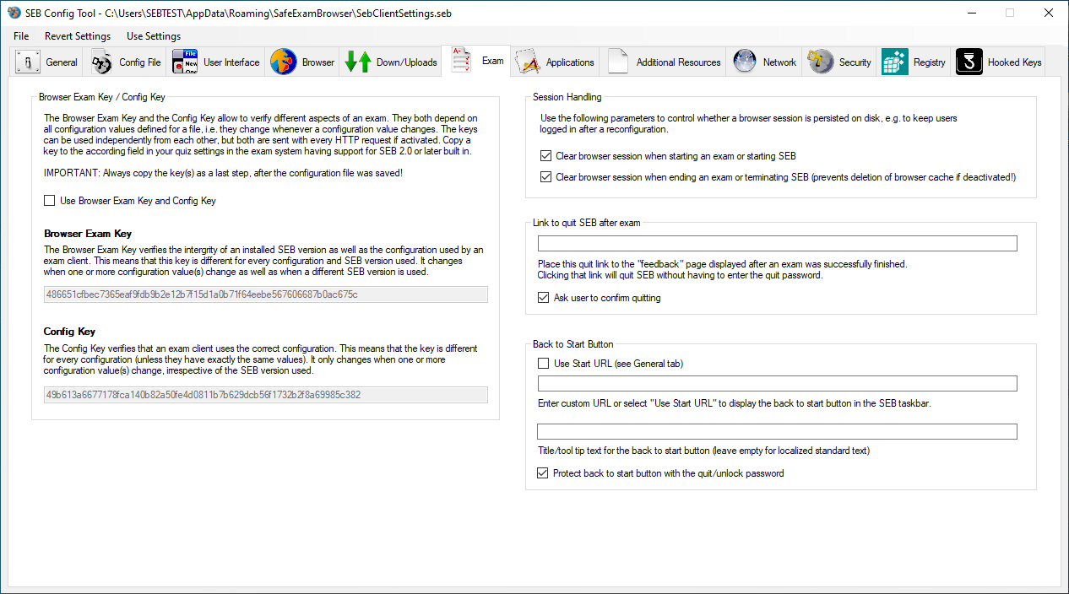The width and height of the screenshot is (1069, 594).
Task: Open the Use Settings menu
Action: [x=154, y=36]
